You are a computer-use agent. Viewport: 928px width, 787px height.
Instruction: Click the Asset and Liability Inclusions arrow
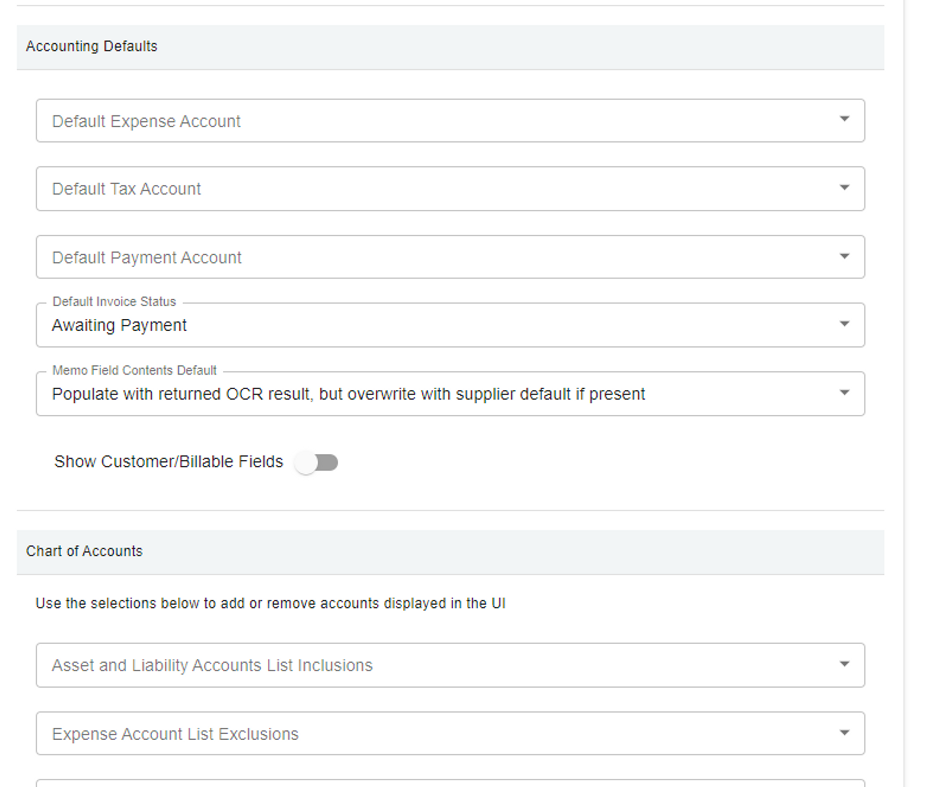(x=844, y=664)
